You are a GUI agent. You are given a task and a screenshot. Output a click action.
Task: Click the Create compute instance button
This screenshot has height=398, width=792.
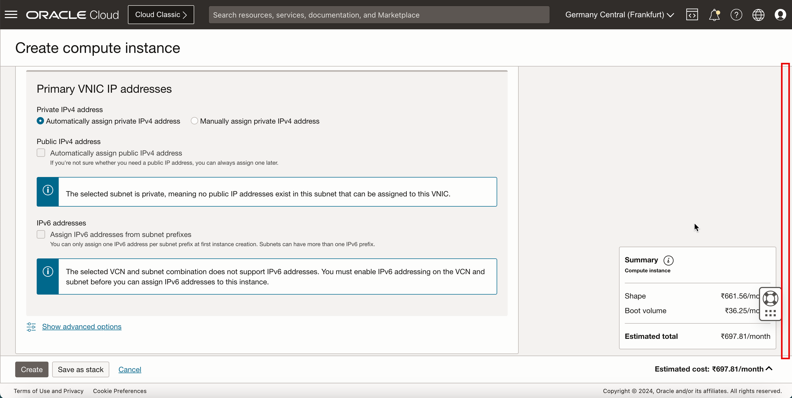[x=31, y=369]
